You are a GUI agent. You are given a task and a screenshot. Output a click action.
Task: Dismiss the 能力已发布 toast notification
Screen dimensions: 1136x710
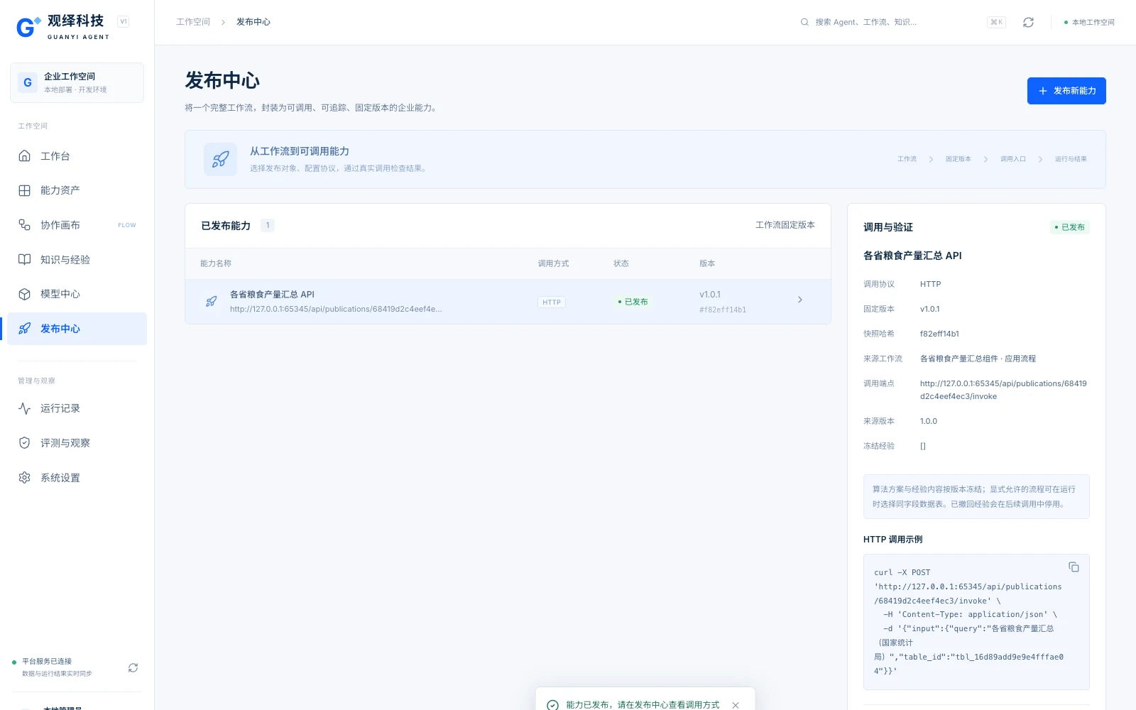coord(736,705)
